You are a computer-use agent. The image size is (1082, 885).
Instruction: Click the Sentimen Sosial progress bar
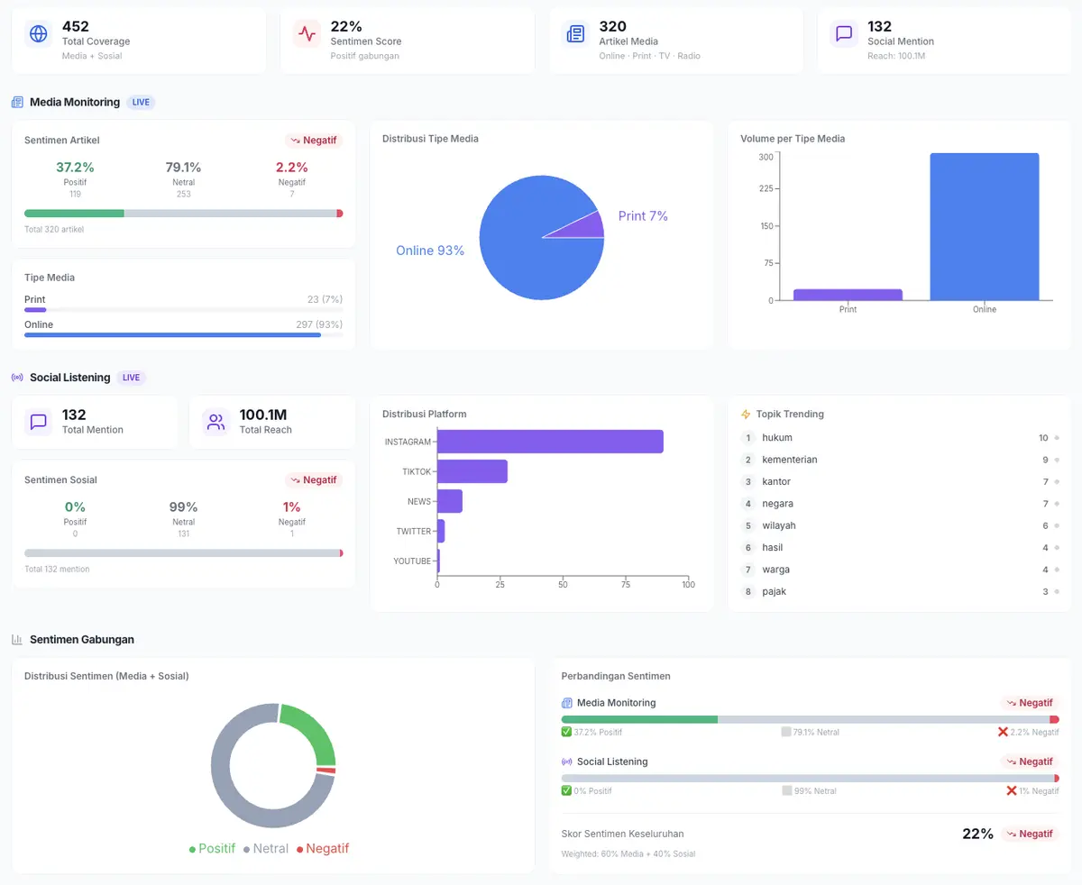click(184, 553)
